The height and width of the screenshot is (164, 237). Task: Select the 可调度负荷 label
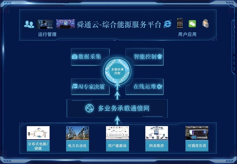pyautogui.click(x=197, y=146)
